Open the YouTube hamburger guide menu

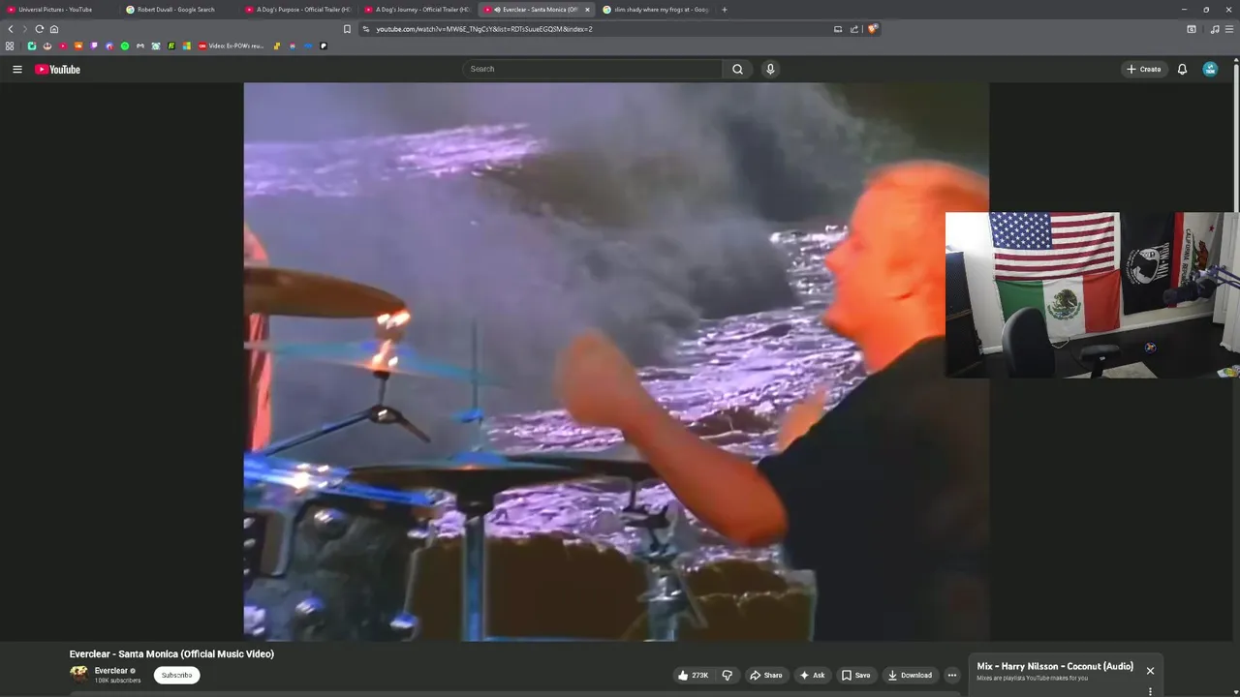[x=16, y=69]
